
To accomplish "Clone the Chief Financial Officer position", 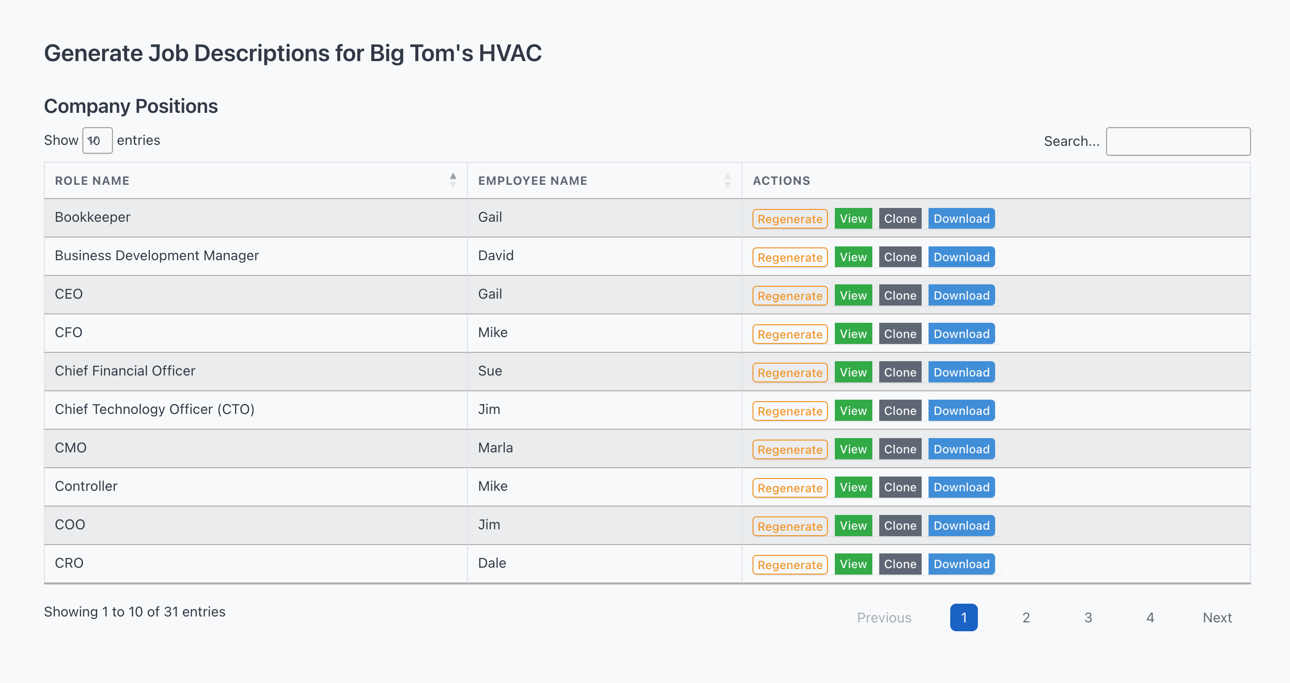I will [x=900, y=372].
